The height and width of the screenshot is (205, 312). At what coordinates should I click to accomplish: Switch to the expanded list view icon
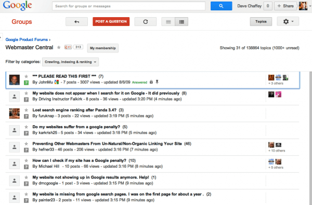click(x=168, y=22)
